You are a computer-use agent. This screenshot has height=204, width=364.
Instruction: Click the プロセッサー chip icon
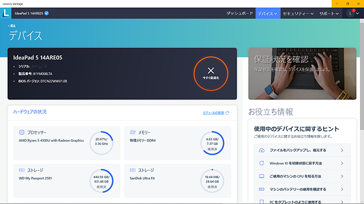tap(22, 132)
